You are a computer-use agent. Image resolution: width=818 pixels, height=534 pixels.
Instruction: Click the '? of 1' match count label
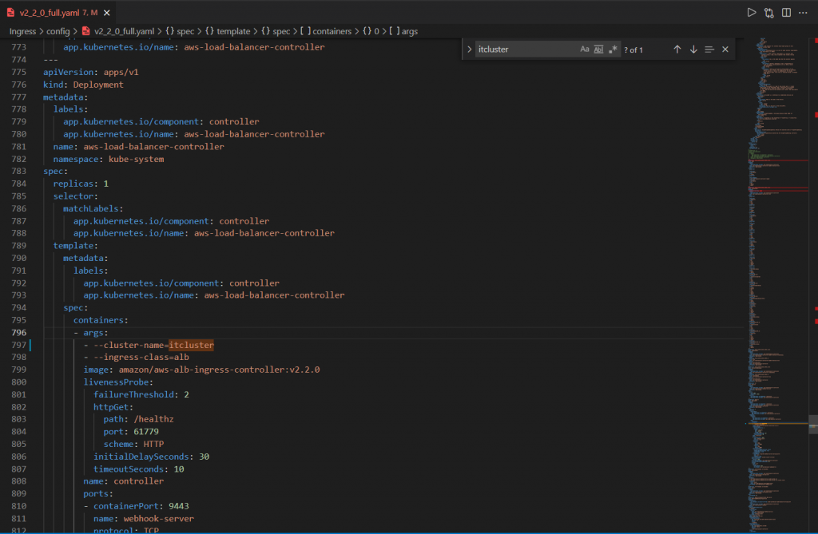point(633,49)
